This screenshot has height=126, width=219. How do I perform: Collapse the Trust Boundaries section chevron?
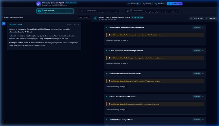click(203, 51)
